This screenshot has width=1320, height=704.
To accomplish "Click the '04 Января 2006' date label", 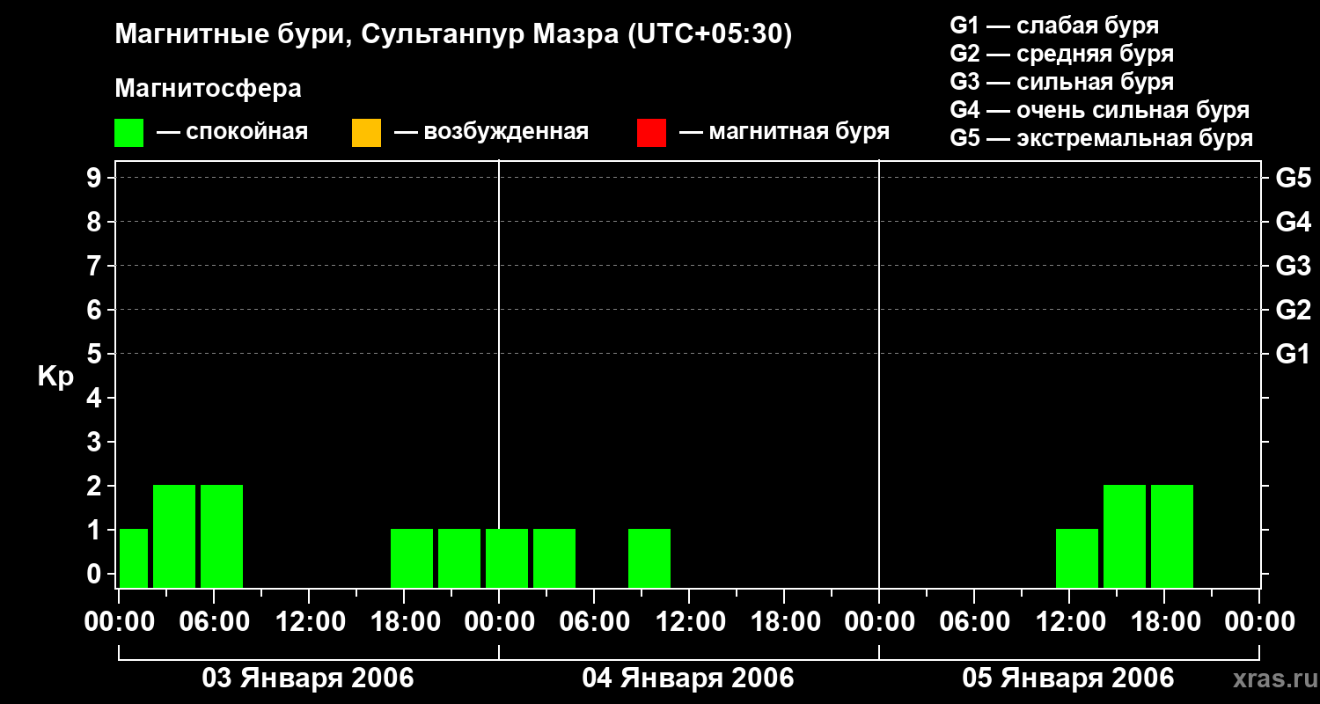I will [688, 678].
